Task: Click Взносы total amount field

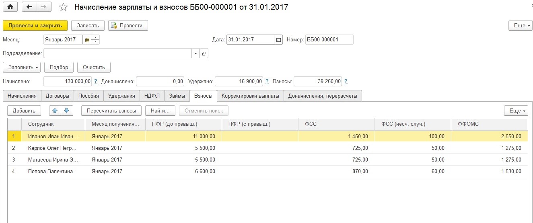Action: click(318, 82)
